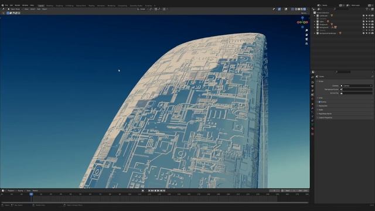The image size is (375, 211).
Task: Switch to the Modeling workspace tab
Action: click(x=50, y=5)
